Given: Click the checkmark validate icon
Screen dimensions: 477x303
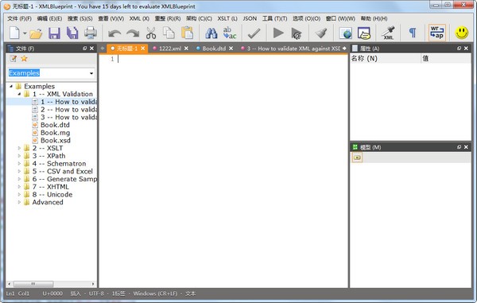Looking at the screenshot, I should pos(254,33).
